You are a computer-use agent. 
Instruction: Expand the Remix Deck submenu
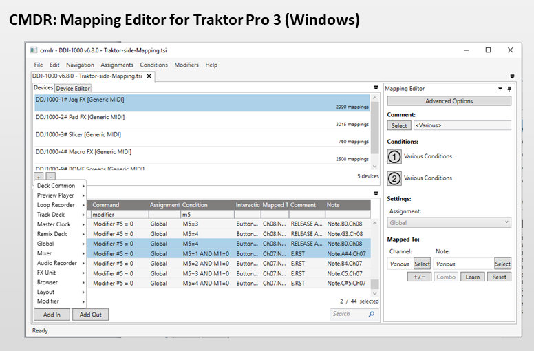coord(61,234)
